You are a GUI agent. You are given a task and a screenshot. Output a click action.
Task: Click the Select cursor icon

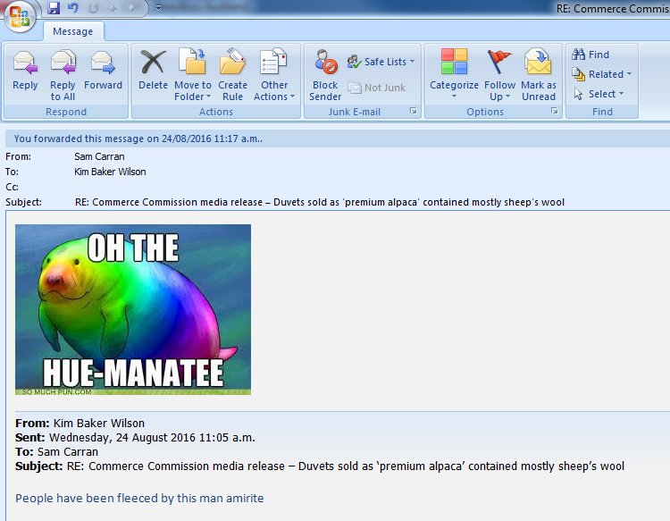pos(578,94)
